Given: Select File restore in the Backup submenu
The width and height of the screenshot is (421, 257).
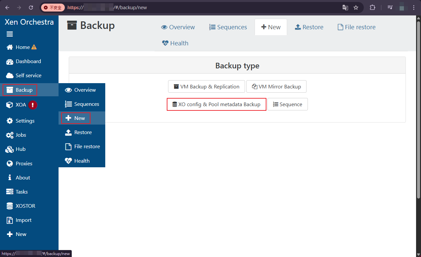Looking at the screenshot, I should 82,147.
